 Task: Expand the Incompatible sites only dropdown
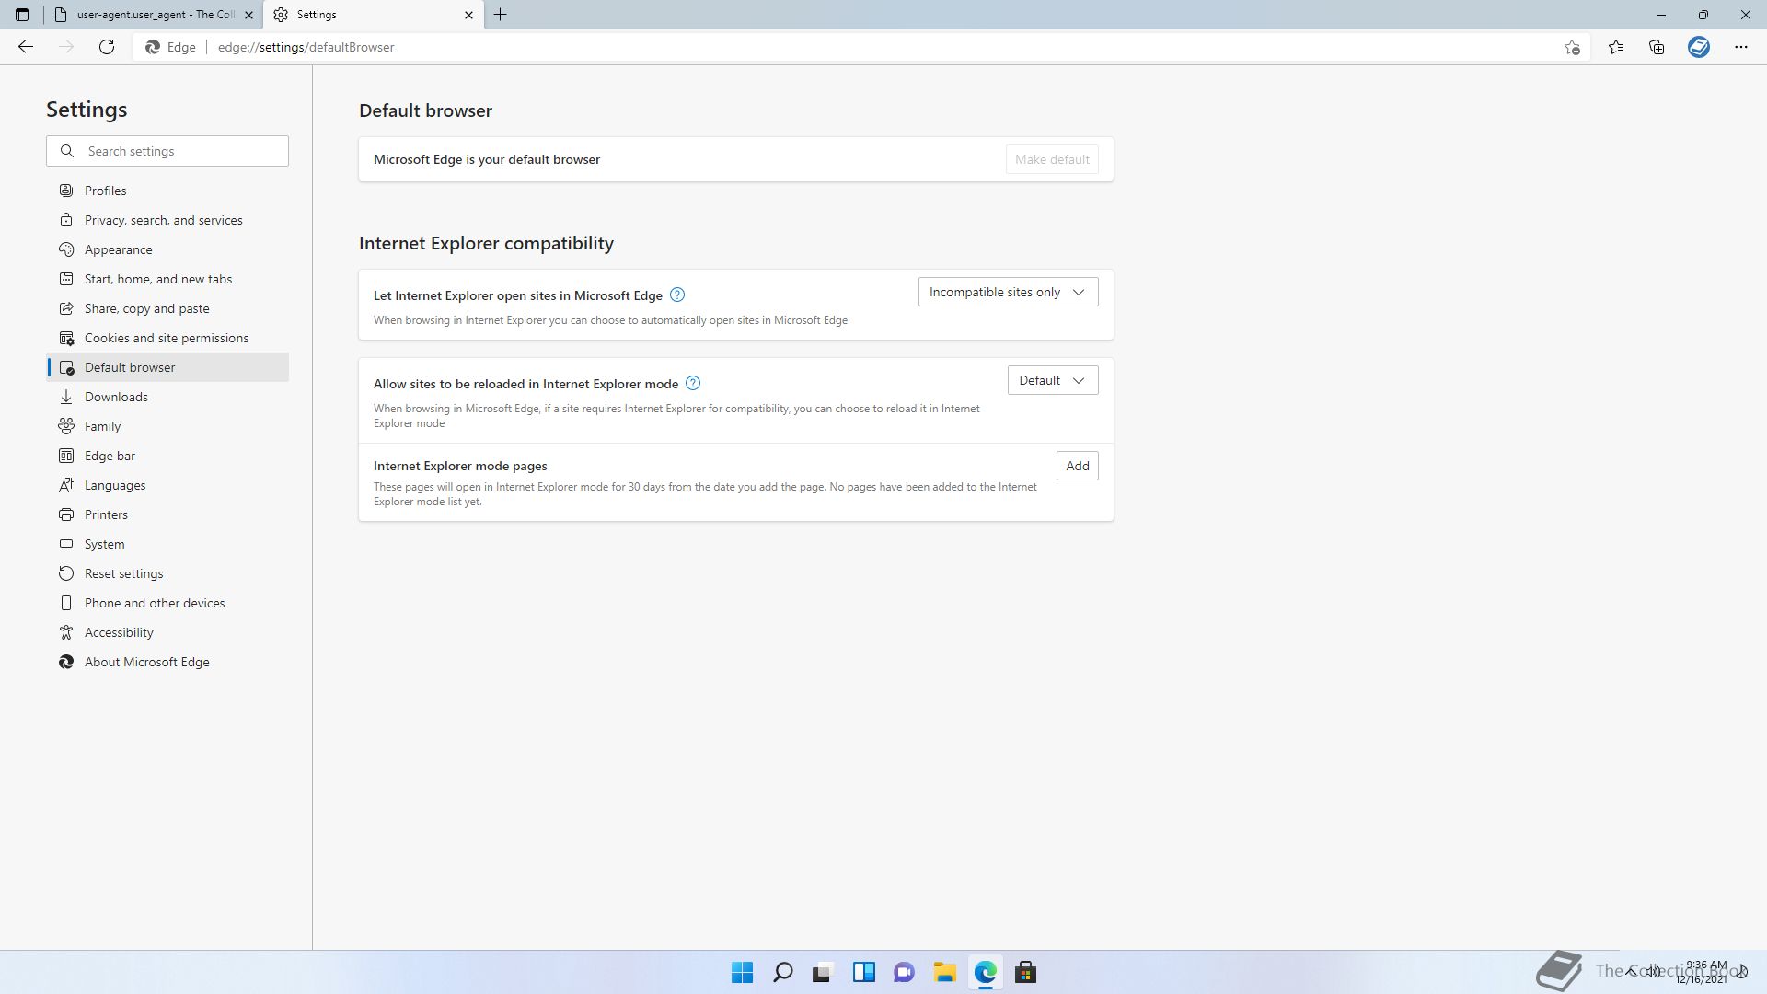pos(1008,292)
